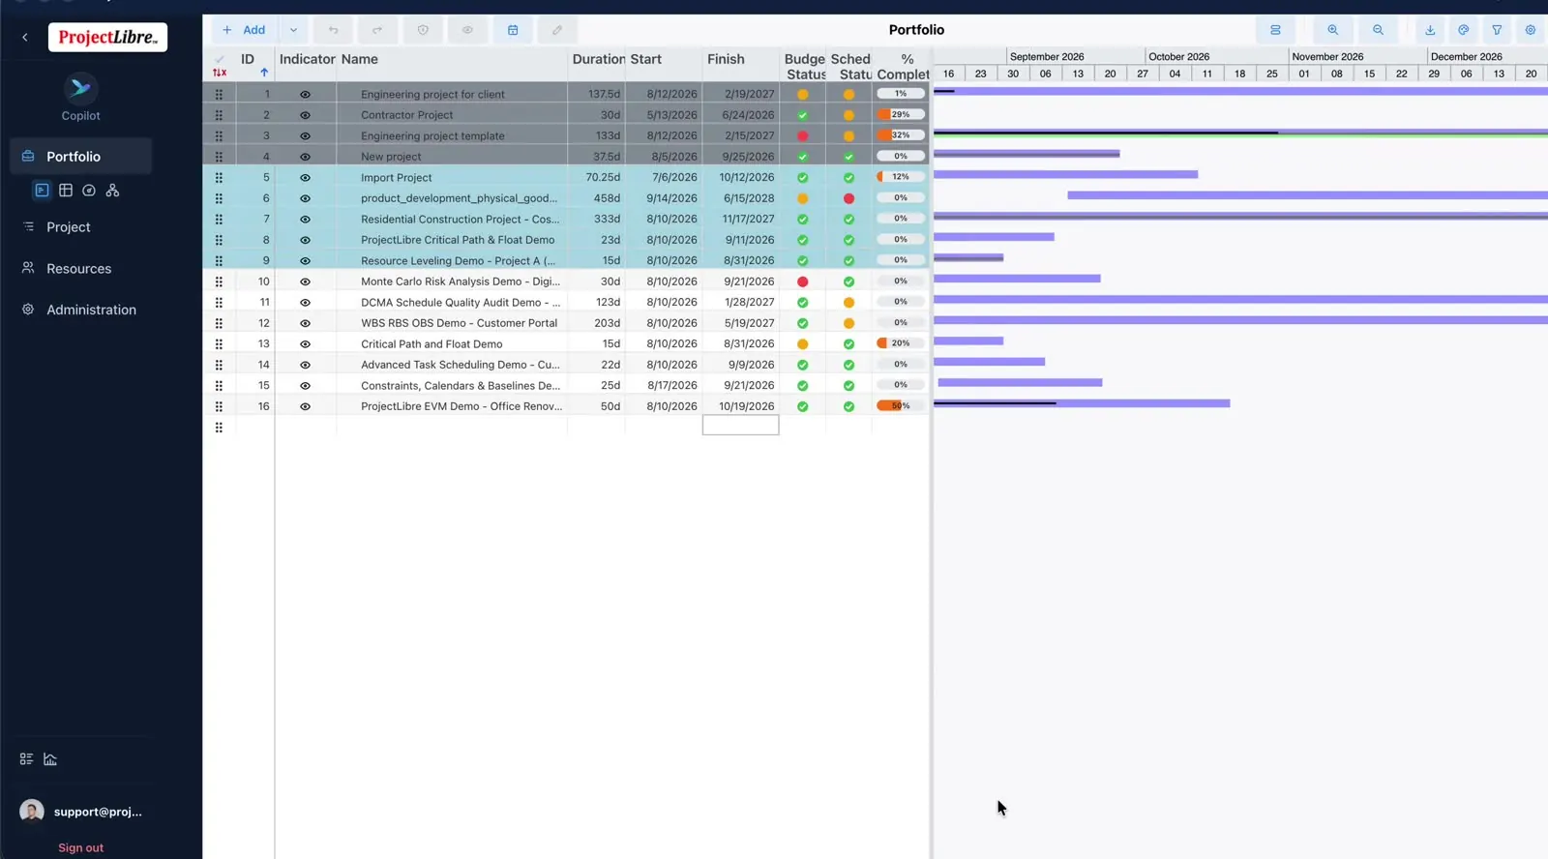Open the support user profile
Image resolution: width=1548 pixels, height=859 pixels.
click(x=81, y=812)
